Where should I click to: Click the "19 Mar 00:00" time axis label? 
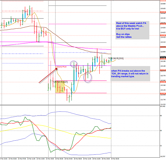pos(115,159)
